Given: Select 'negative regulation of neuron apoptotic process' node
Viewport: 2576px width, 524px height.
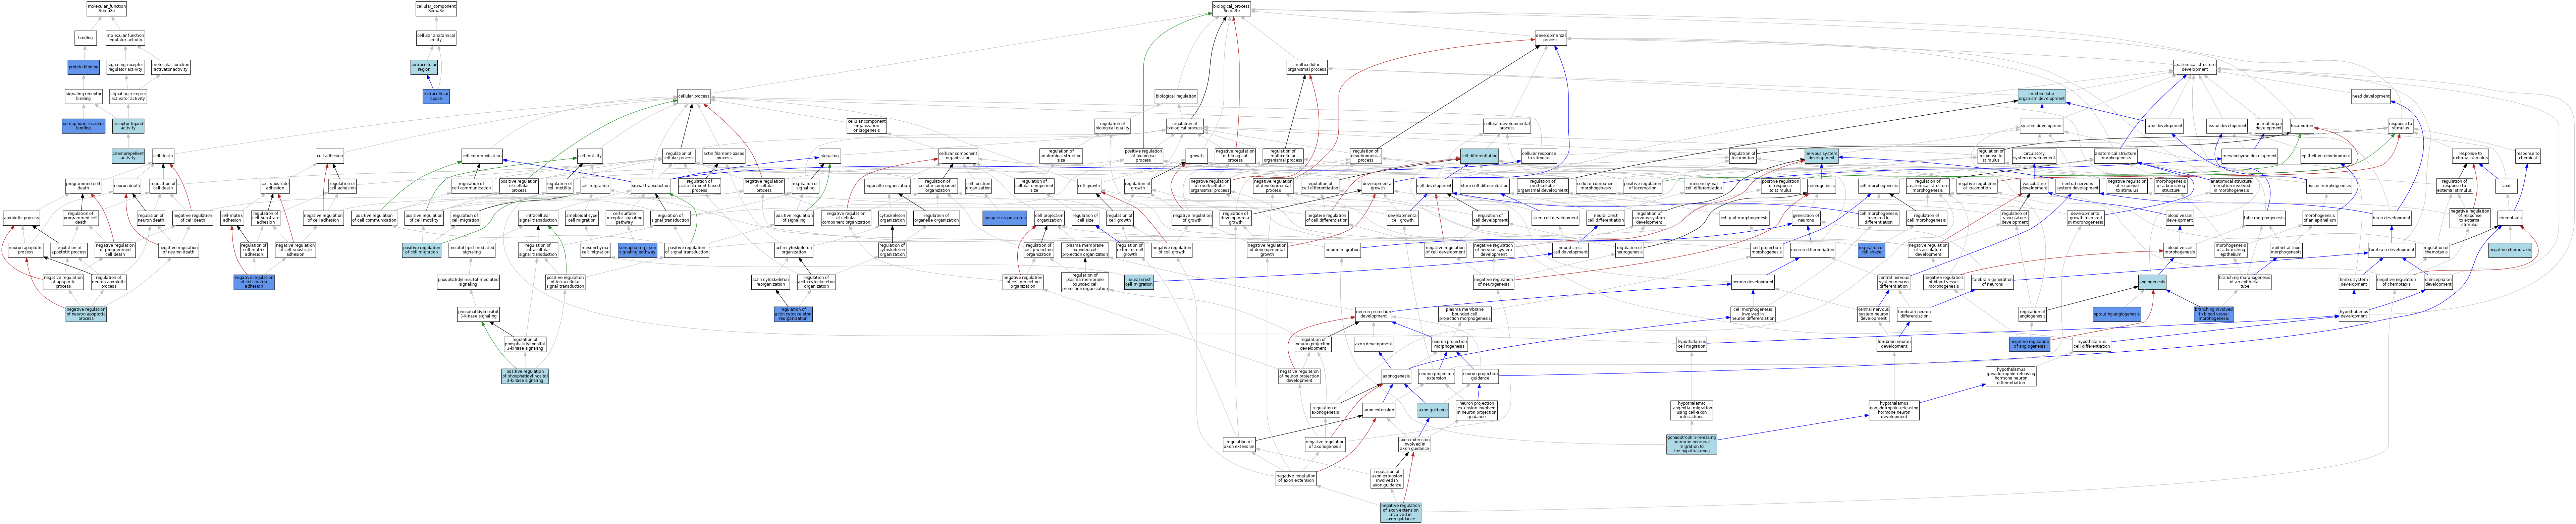Looking at the screenshot, I should click(86, 314).
